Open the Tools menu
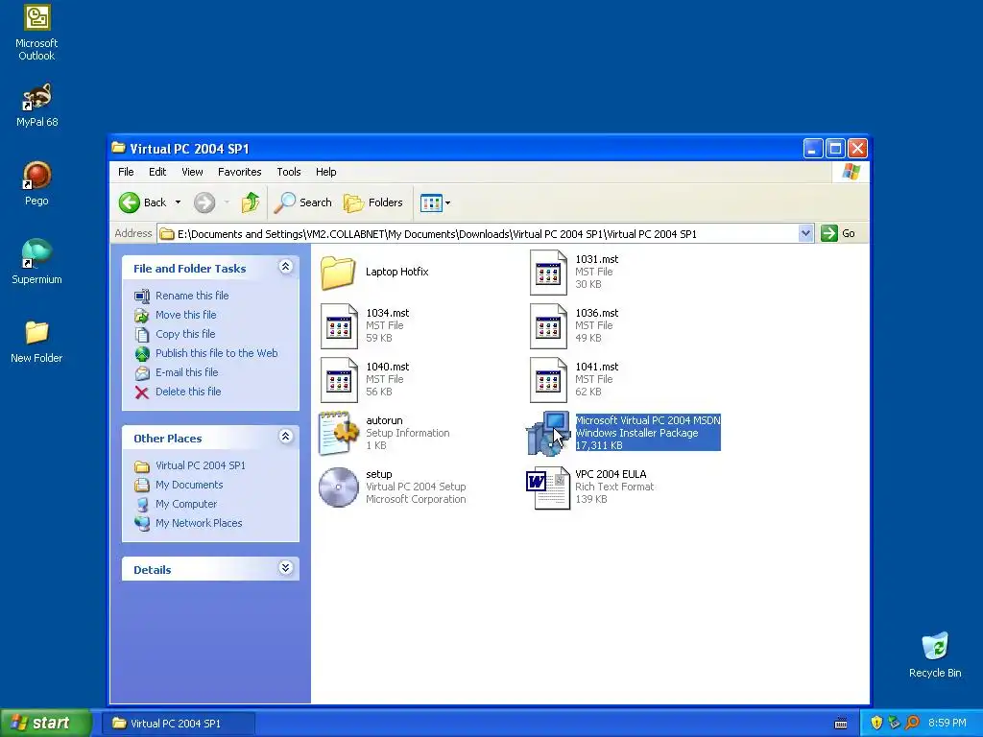This screenshot has width=983, height=737. (288, 172)
